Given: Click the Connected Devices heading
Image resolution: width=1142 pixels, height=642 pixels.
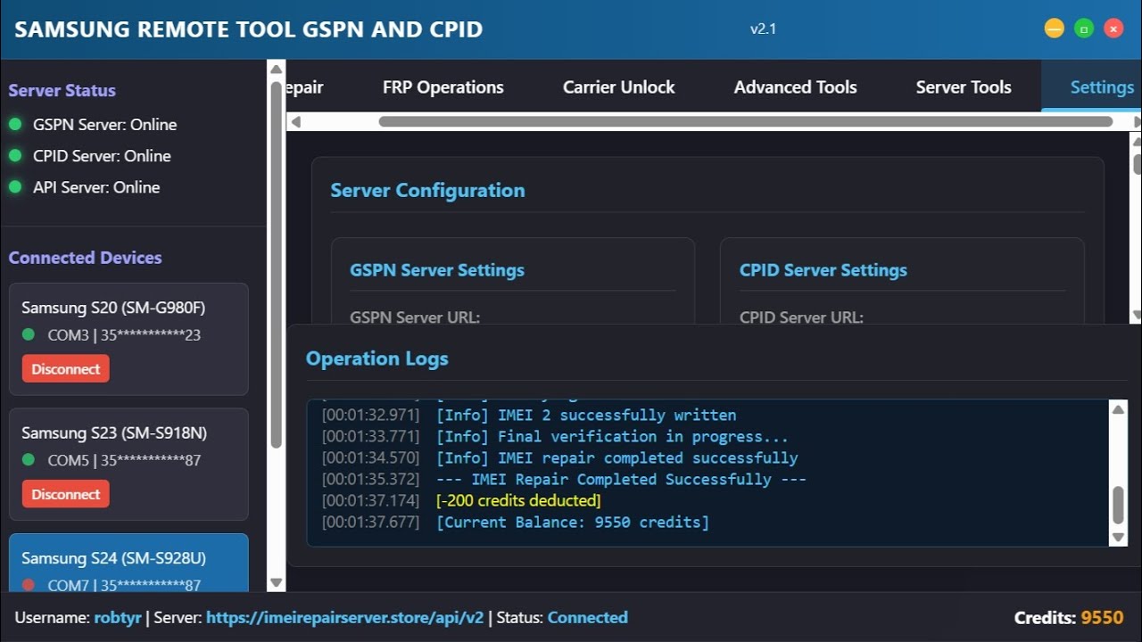Looking at the screenshot, I should pyautogui.click(x=86, y=258).
